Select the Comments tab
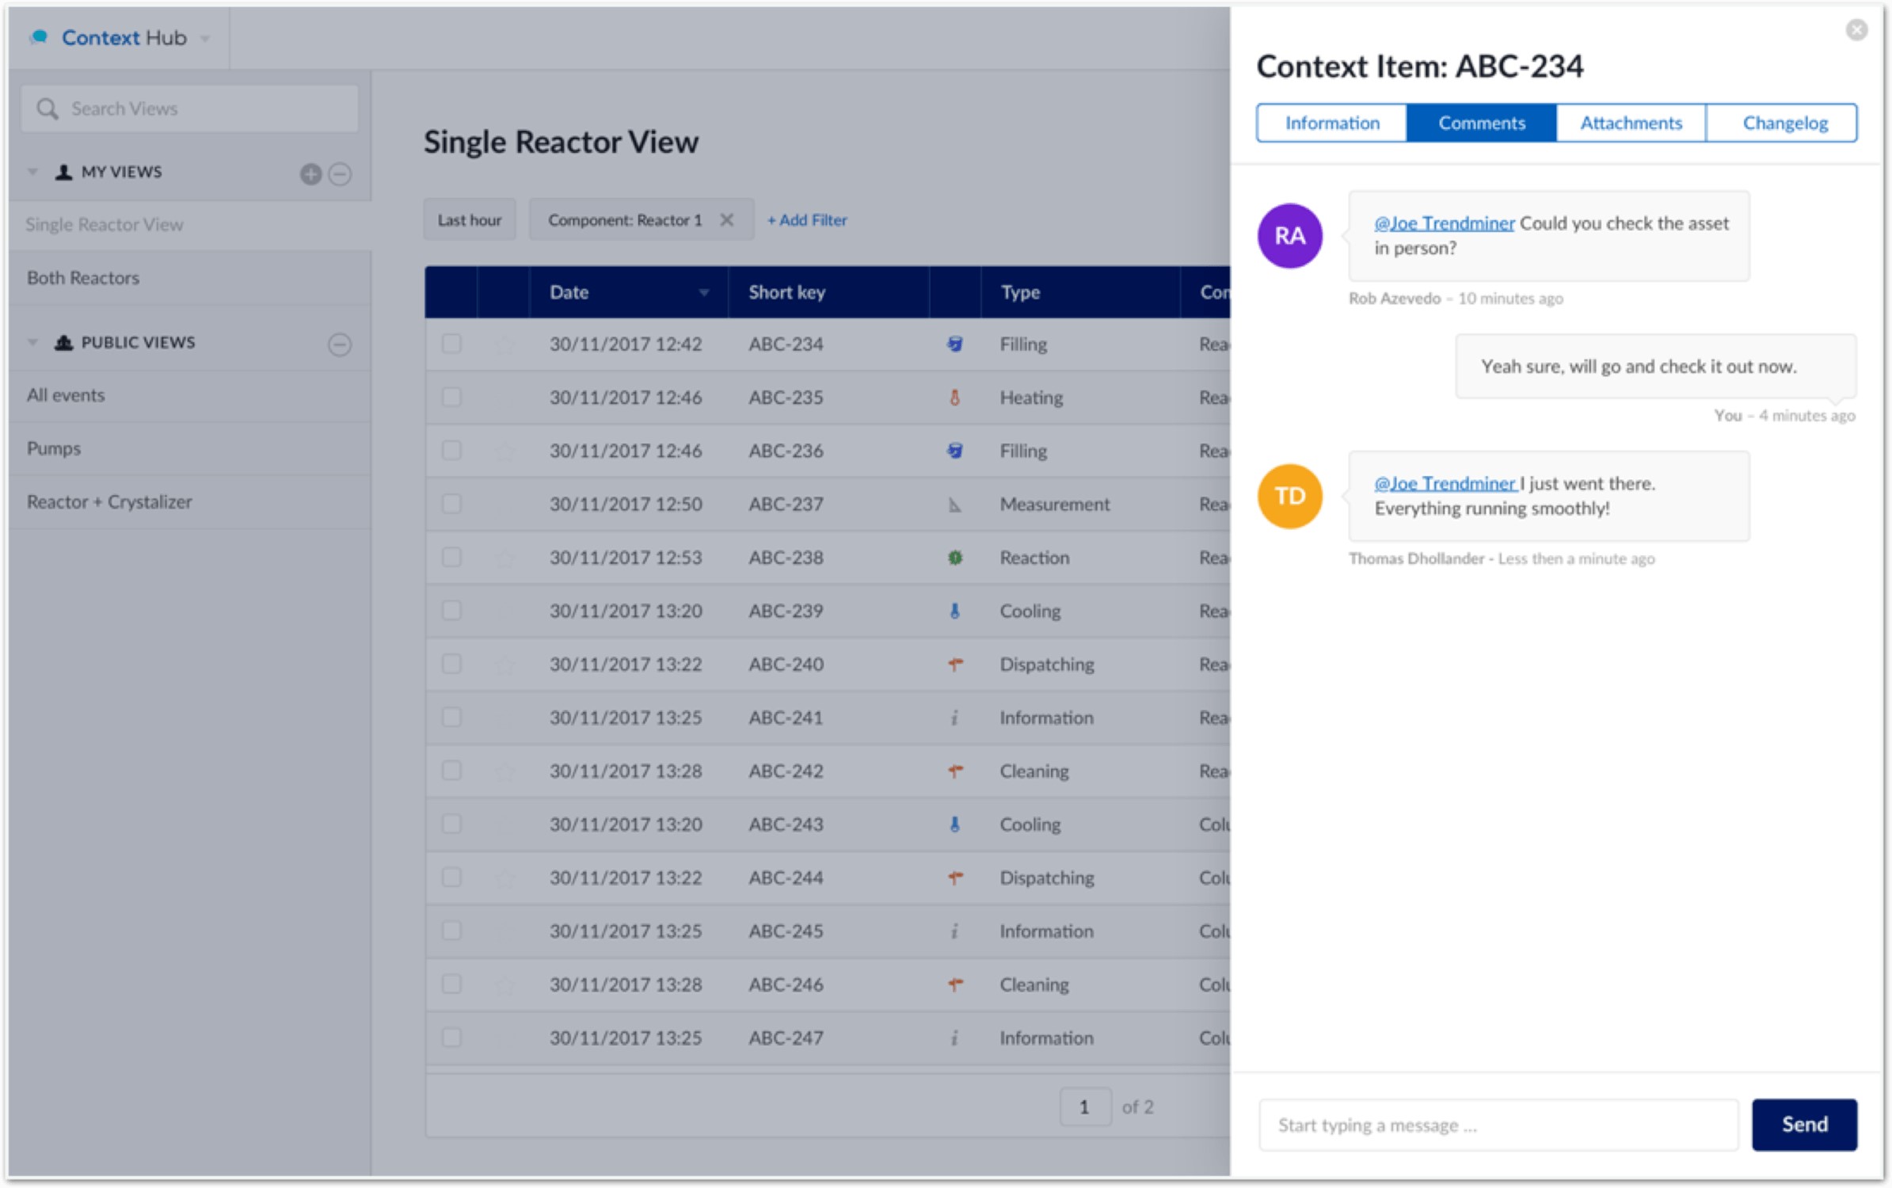Image resolution: width=1892 pixels, height=1188 pixels. coord(1482,124)
